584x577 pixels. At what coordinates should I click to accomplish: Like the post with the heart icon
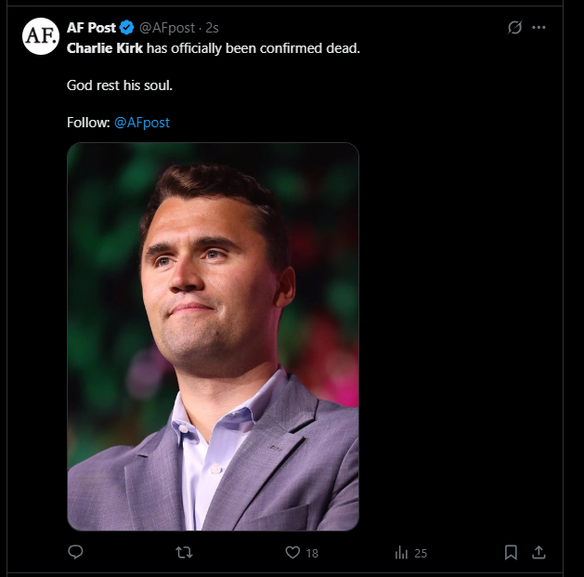click(x=292, y=552)
